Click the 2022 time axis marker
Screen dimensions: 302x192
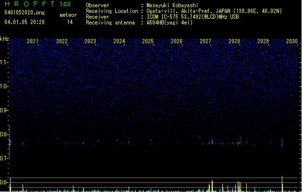tap(62, 41)
